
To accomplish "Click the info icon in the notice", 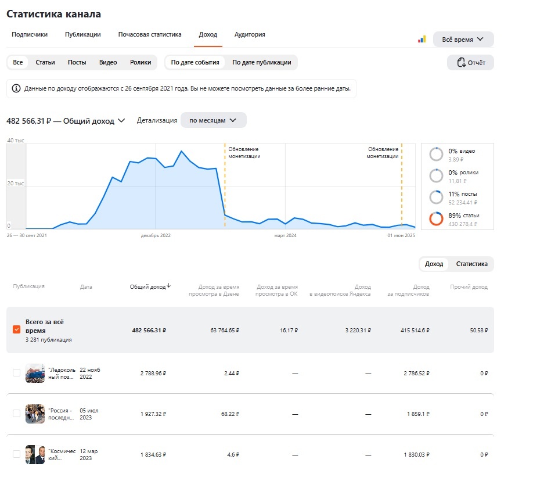I will pyautogui.click(x=16, y=88).
